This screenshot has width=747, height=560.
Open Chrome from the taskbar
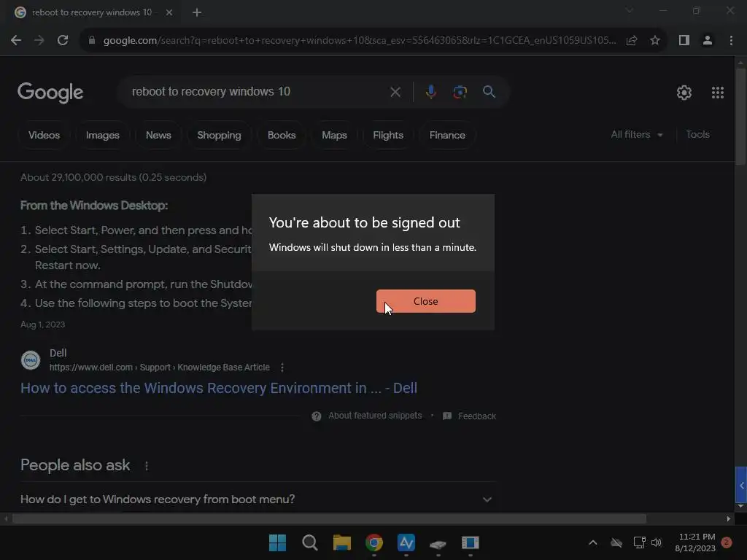click(x=374, y=542)
